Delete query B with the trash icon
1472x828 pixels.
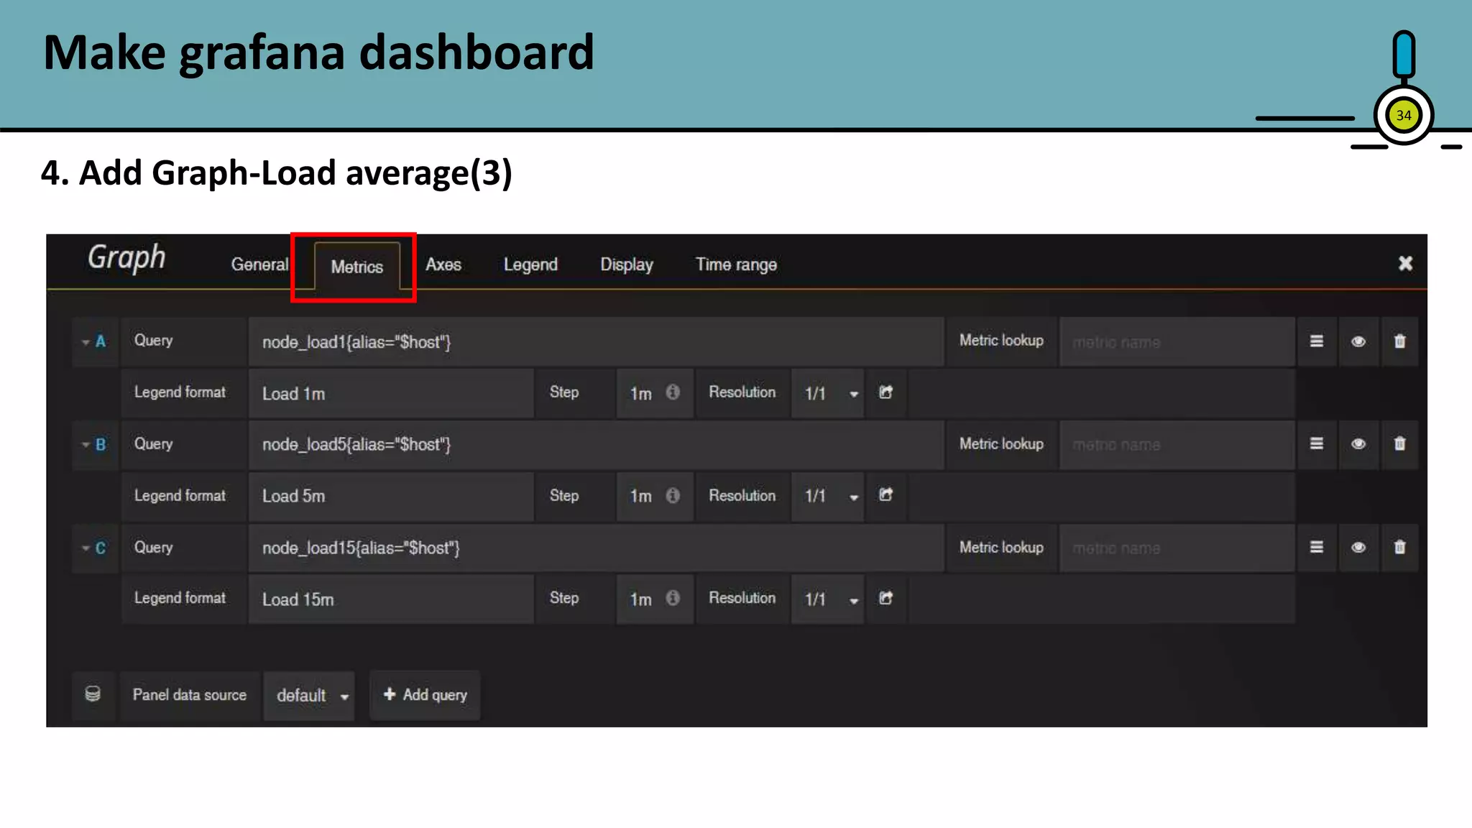pos(1399,444)
